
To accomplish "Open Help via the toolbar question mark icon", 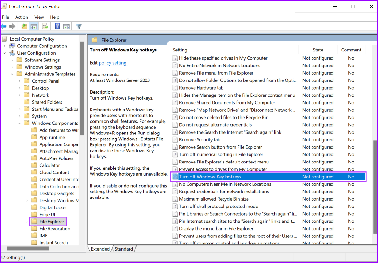I will pyautogui.click(x=57, y=26).
